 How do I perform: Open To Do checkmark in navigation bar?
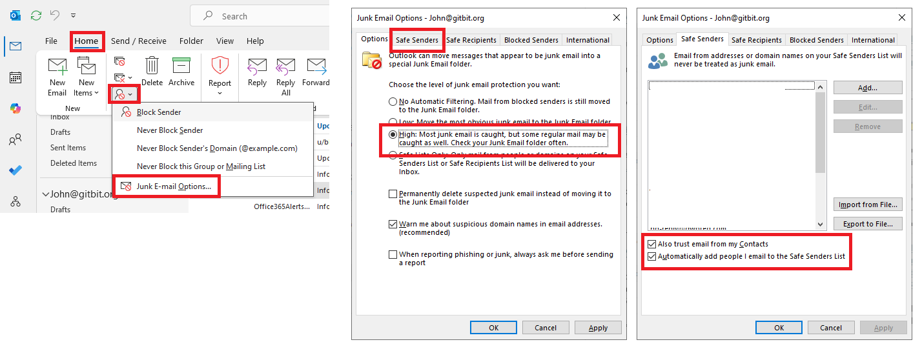coord(15,170)
